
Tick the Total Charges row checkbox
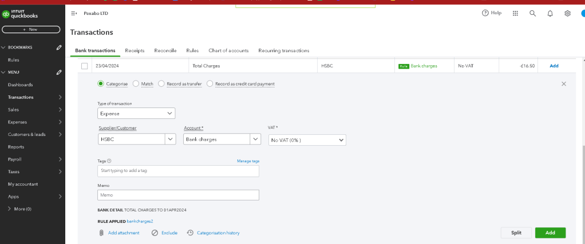click(85, 66)
